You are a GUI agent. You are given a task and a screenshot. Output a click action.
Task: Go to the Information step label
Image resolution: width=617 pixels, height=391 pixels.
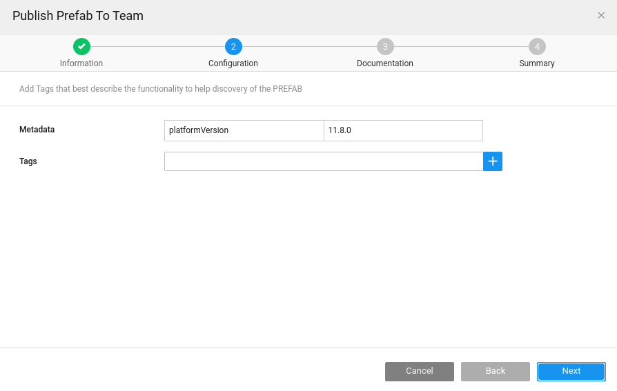[x=81, y=63]
